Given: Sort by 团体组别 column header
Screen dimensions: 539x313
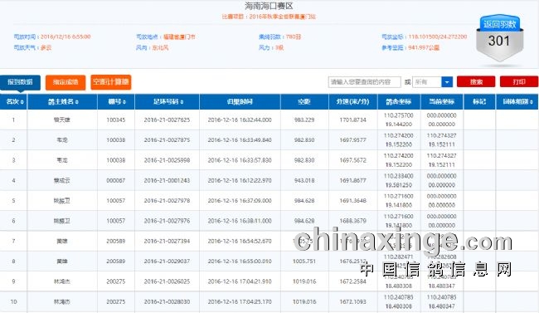Looking at the screenshot, I should tap(517, 102).
